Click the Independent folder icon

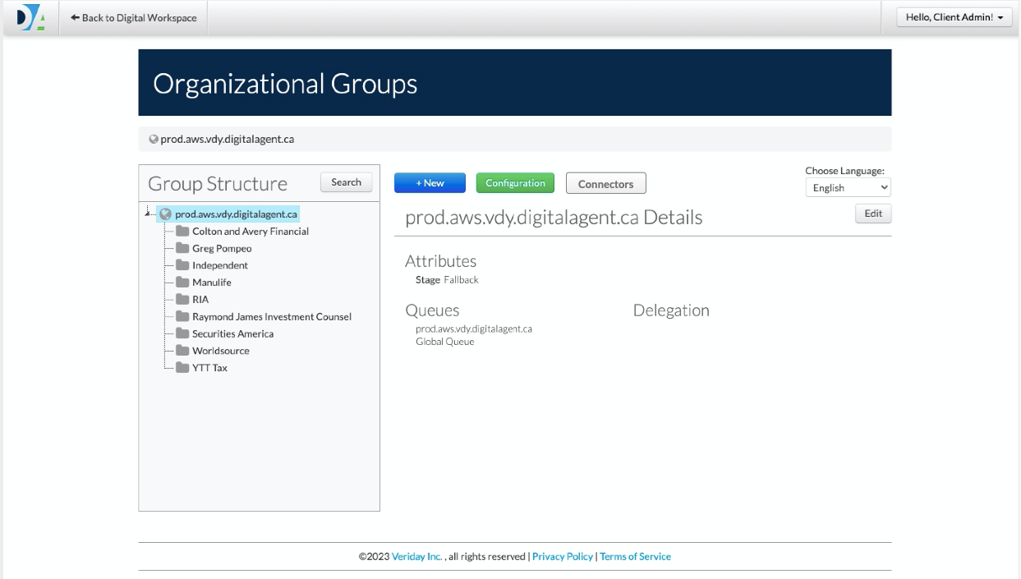coord(182,265)
